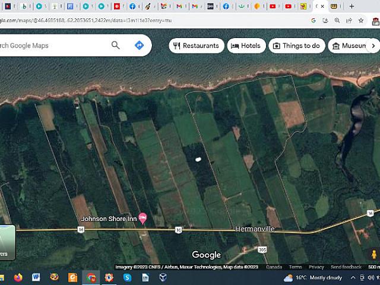Screen dimensions: 380x285
Task: Click the Google G icon in the address bar
Action: [313, 21]
